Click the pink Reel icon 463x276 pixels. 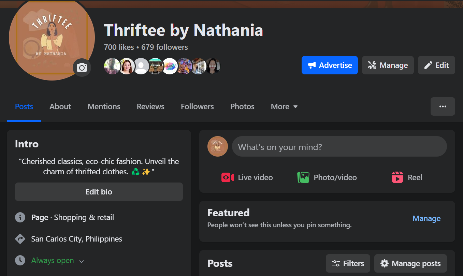397,177
